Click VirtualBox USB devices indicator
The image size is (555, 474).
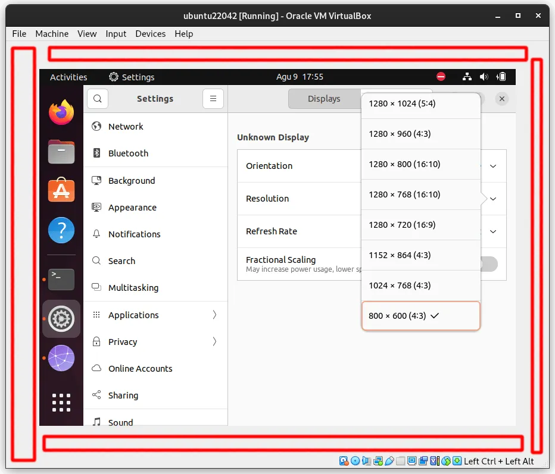[389, 461]
